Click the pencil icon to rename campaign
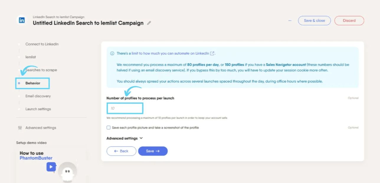This screenshot has width=380, height=183. pyautogui.click(x=149, y=23)
